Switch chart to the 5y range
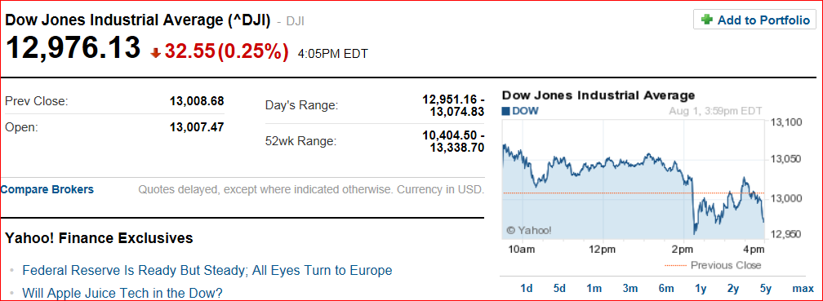The width and height of the screenshot is (823, 301). (x=766, y=289)
